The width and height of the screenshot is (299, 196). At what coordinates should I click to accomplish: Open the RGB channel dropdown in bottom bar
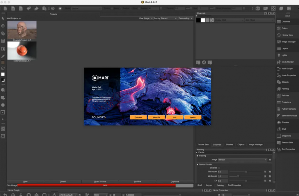[100, 195]
